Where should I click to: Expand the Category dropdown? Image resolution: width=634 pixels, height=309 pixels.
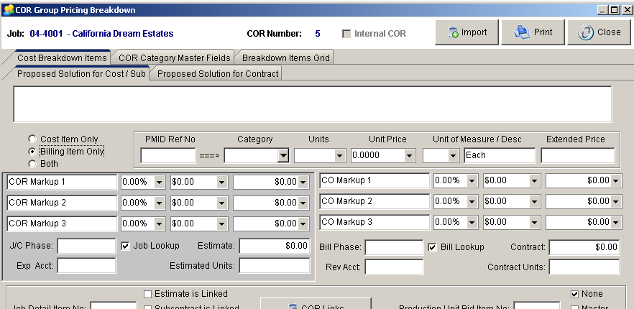tap(283, 155)
